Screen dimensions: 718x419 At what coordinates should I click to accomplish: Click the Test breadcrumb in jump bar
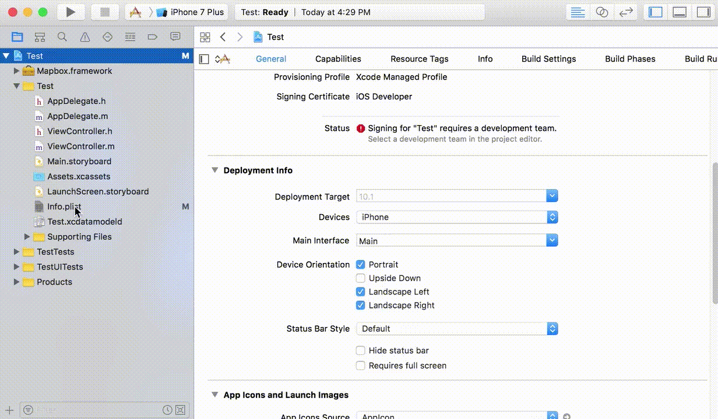point(269,37)
